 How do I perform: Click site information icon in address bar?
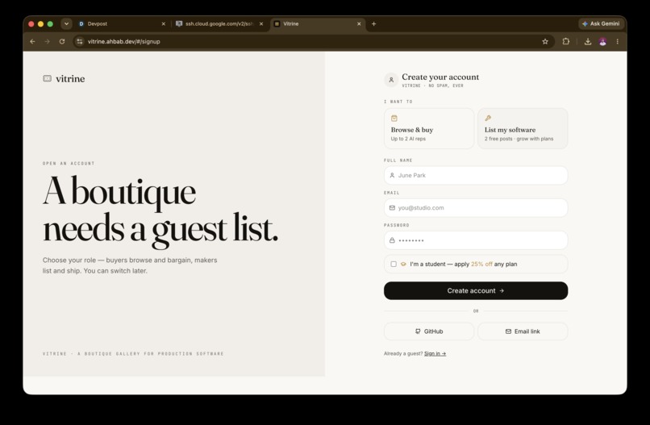[80, 41]
